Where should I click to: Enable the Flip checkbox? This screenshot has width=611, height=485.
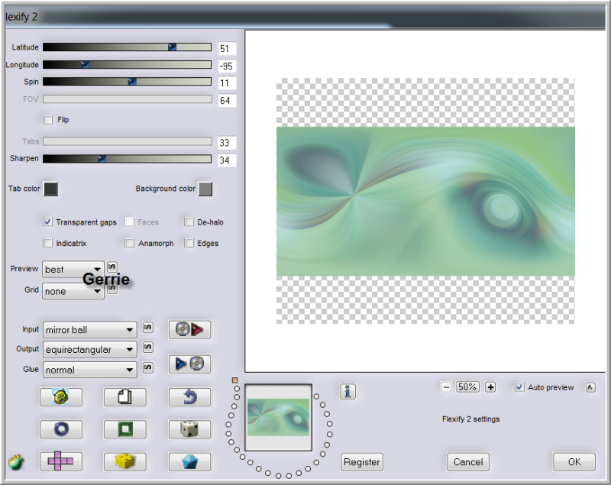[48, 120]
